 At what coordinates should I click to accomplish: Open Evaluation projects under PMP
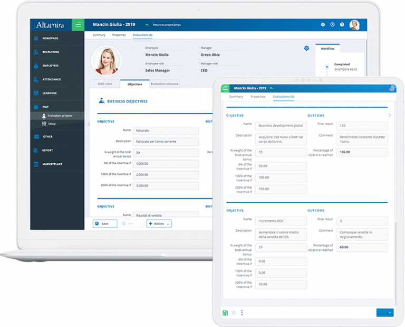tap(57, 116)
